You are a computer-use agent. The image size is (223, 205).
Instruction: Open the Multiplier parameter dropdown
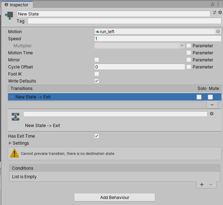139,46
